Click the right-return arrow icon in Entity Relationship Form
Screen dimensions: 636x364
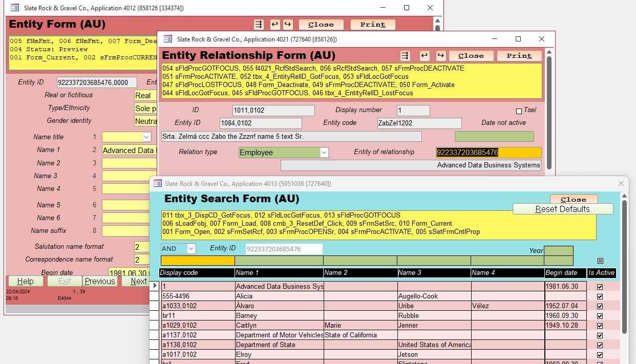[440, 56]
